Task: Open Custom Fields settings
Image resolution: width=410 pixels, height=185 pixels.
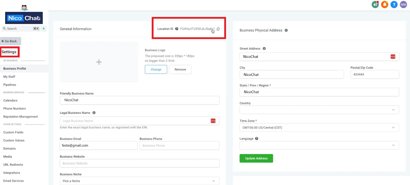Action: 13,132
